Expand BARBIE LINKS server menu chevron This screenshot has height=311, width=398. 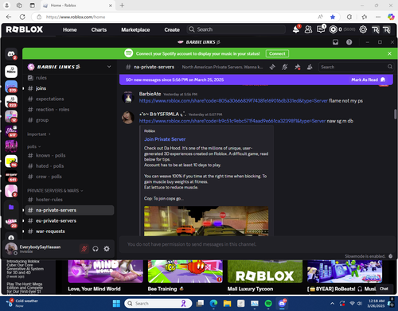(109, 67)
